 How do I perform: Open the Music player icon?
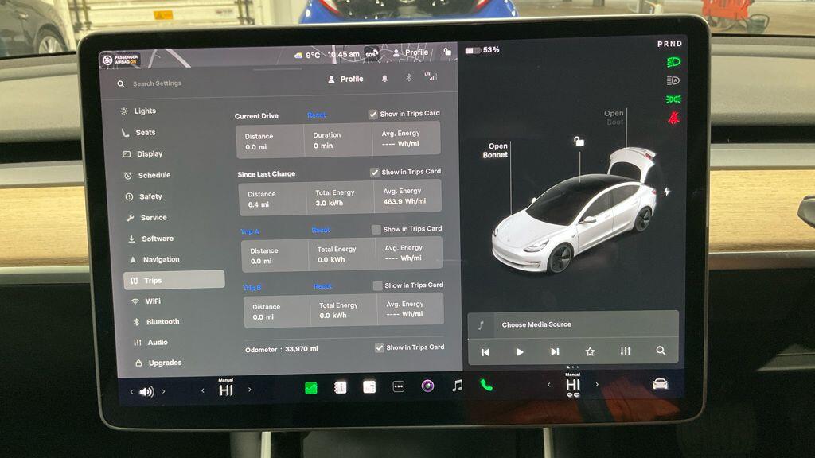[457, 387]
